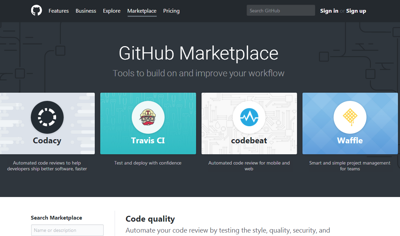Click the Waffle blue card thumbnail
The width and height of the screenshot is (400, 236).
coord(350,123)
